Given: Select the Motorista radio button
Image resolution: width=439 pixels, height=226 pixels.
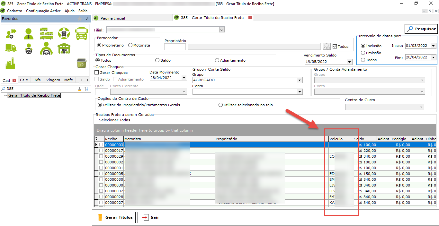Looking at the screenshot, I should coord(130,45).
